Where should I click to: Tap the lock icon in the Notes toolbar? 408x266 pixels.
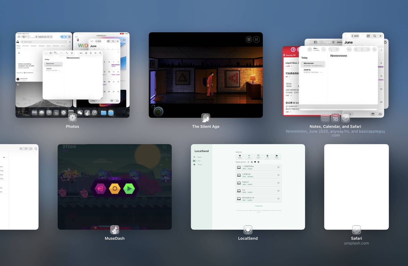(x=362, y=49)
